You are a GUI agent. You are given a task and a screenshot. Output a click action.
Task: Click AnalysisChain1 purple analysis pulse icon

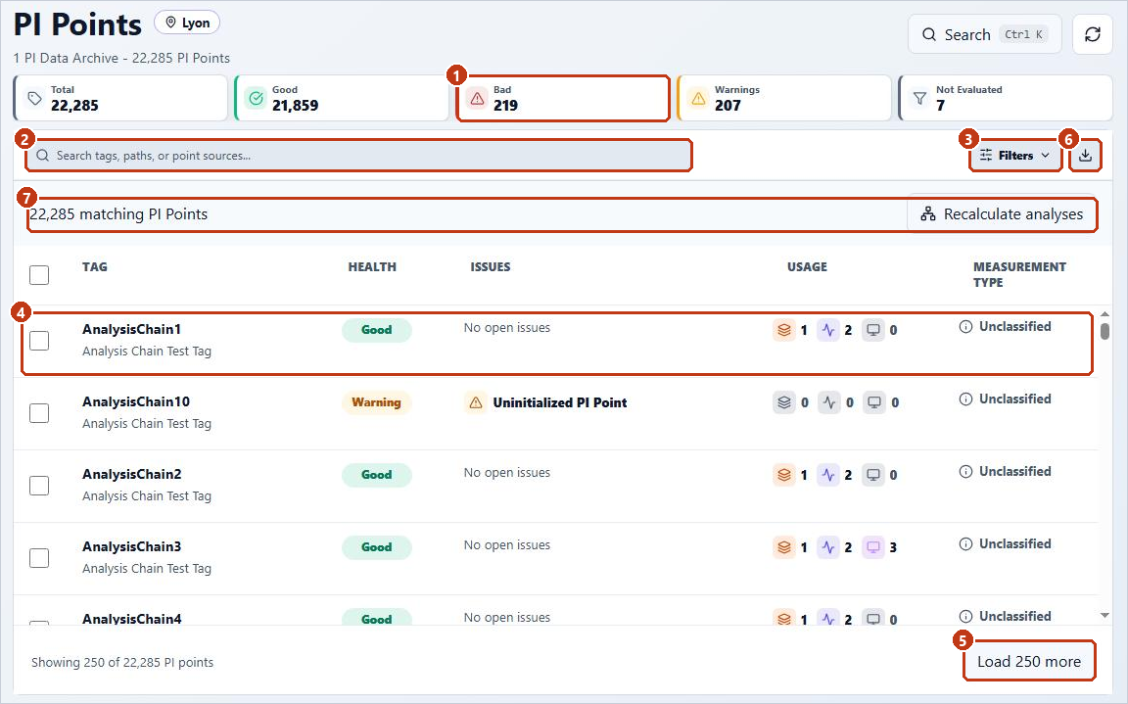828,330
